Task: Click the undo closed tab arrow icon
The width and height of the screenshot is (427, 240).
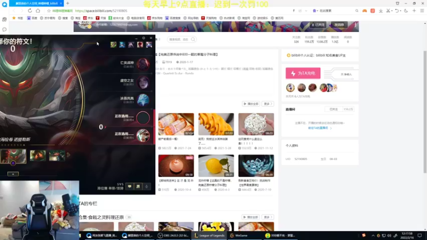Action: click(x=397, y=11)
